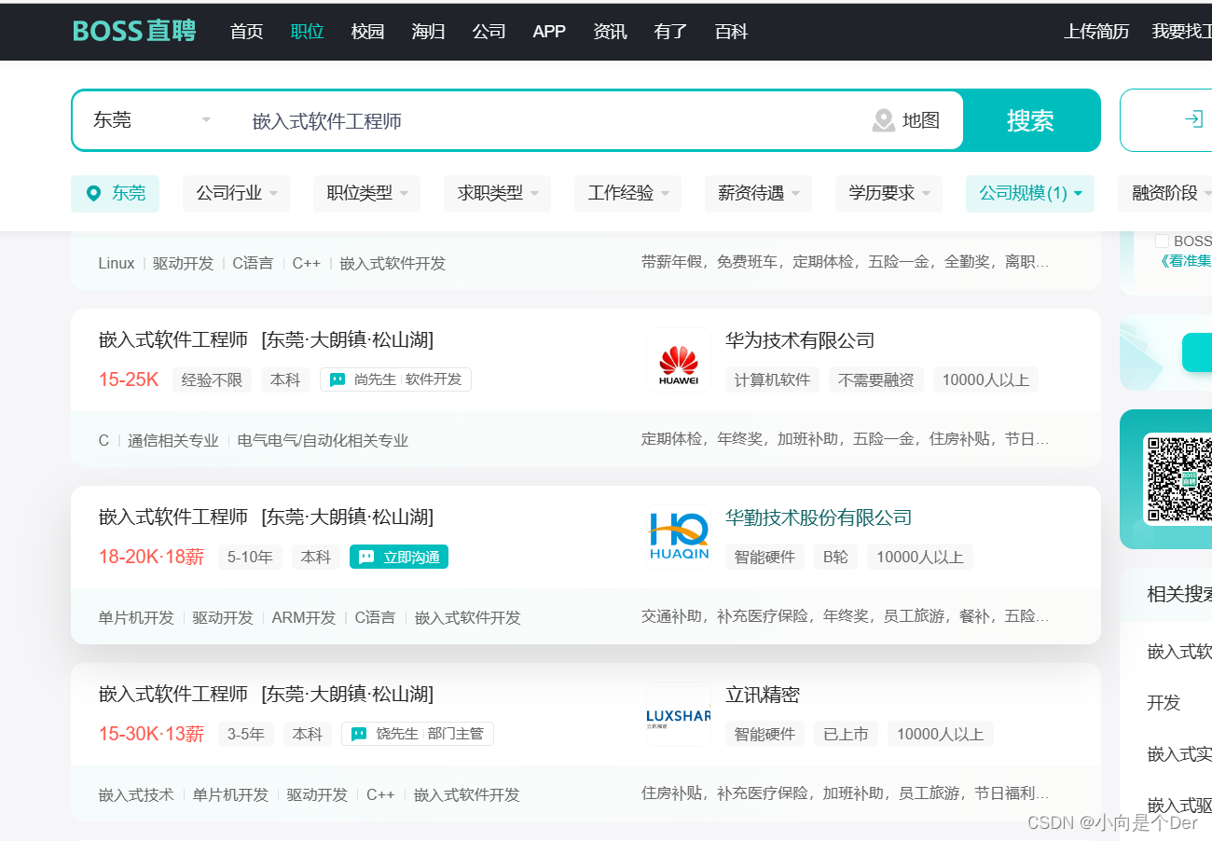Open 华为技术有限公司 company link
This screenshot has height=841, width=1212.
(x=800, y=340)
